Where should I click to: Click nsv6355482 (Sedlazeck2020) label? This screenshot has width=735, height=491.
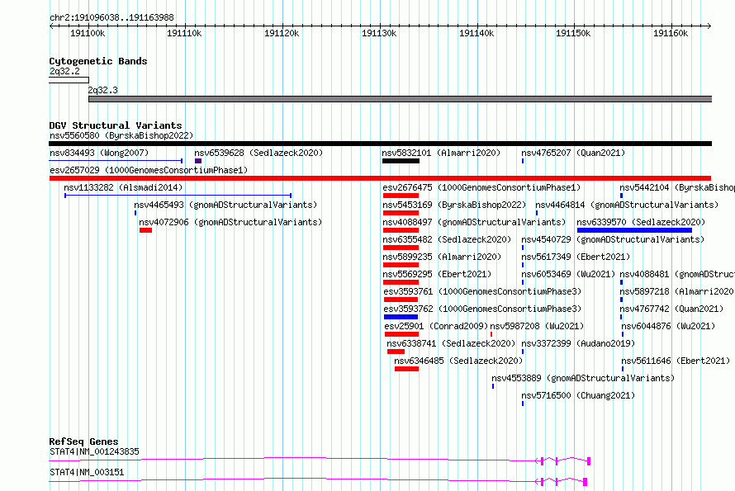pyautogui.click(x=447, y=240)
